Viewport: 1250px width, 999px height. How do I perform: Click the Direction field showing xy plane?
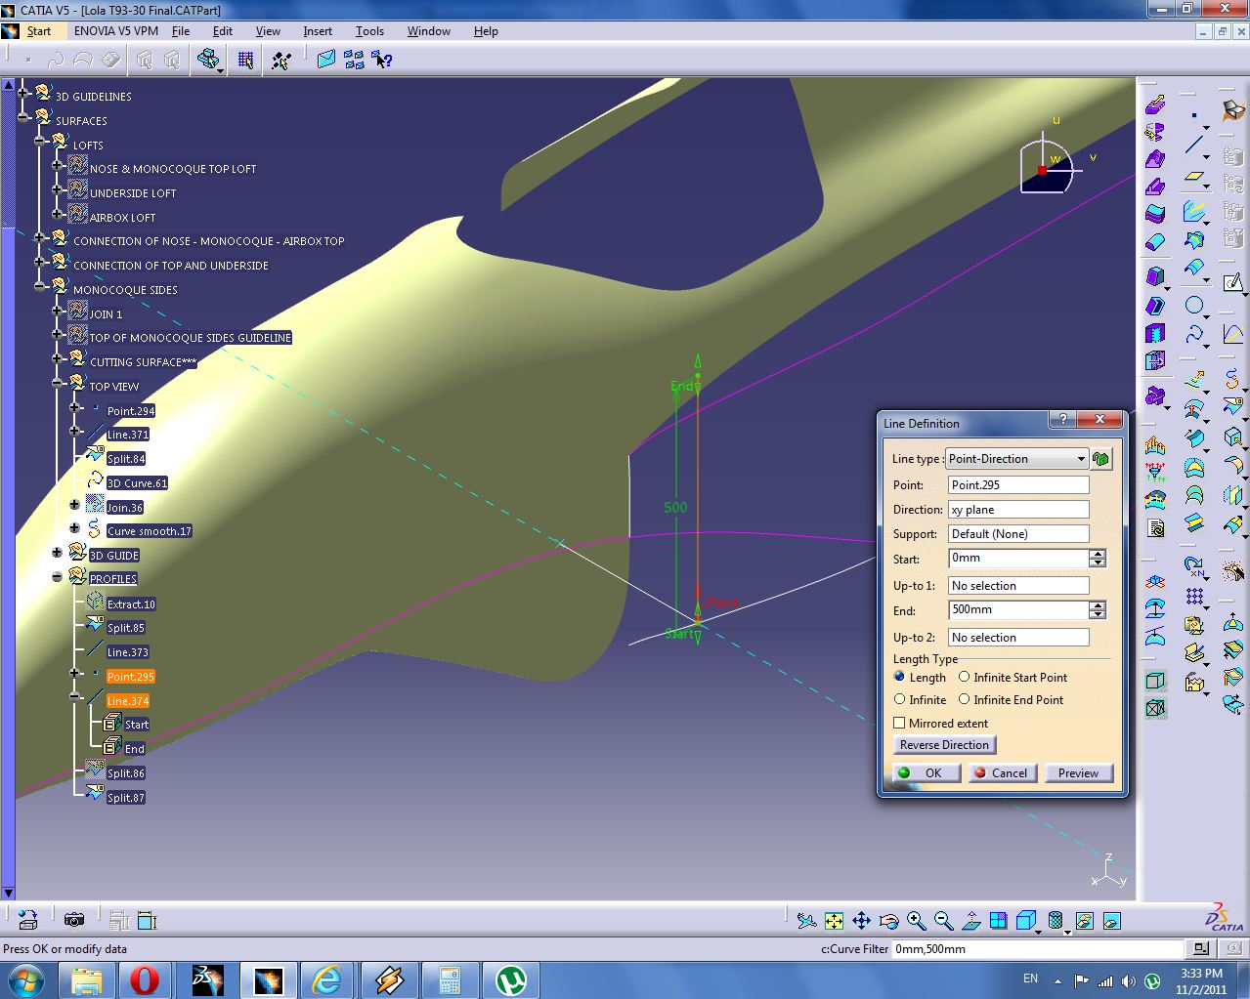pyautogui.click(x=1018, y=509)
